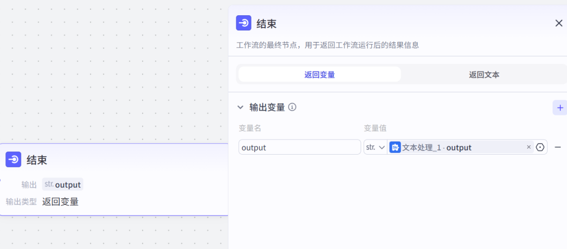Click the 输出类型 label on node

click(x=22, y=202)
